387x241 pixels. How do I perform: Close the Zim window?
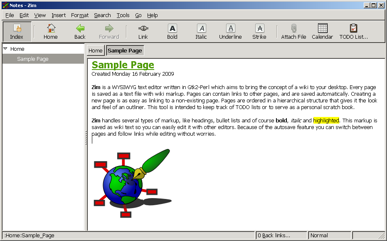click(381, 5)
